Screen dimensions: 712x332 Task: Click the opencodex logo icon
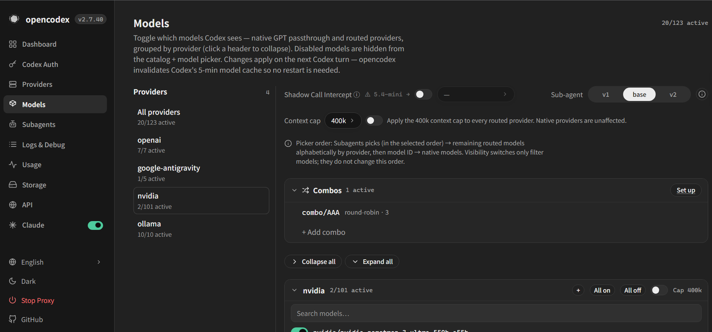click(14, 19)
